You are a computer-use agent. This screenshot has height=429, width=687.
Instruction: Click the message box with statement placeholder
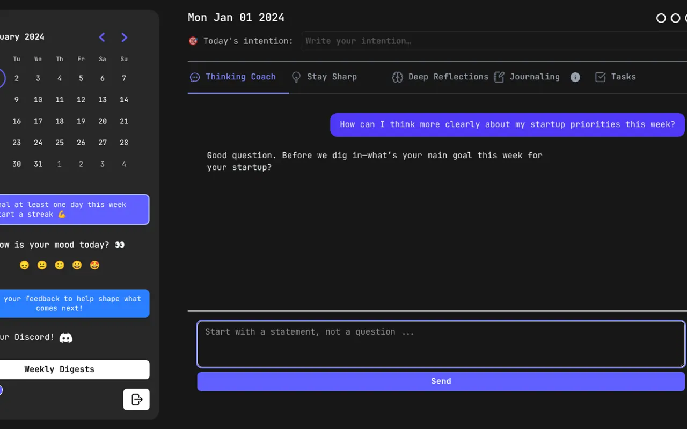point(441,344)
